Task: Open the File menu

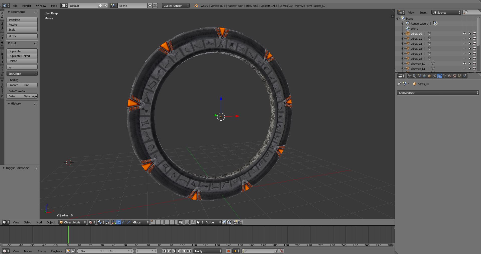Action: [x=15, y=6]
